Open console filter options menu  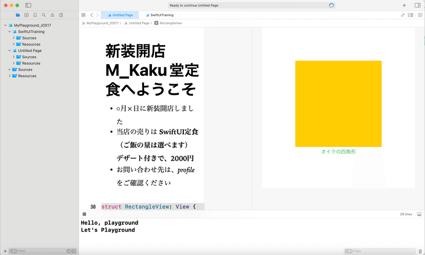click(x=348, y=251)
